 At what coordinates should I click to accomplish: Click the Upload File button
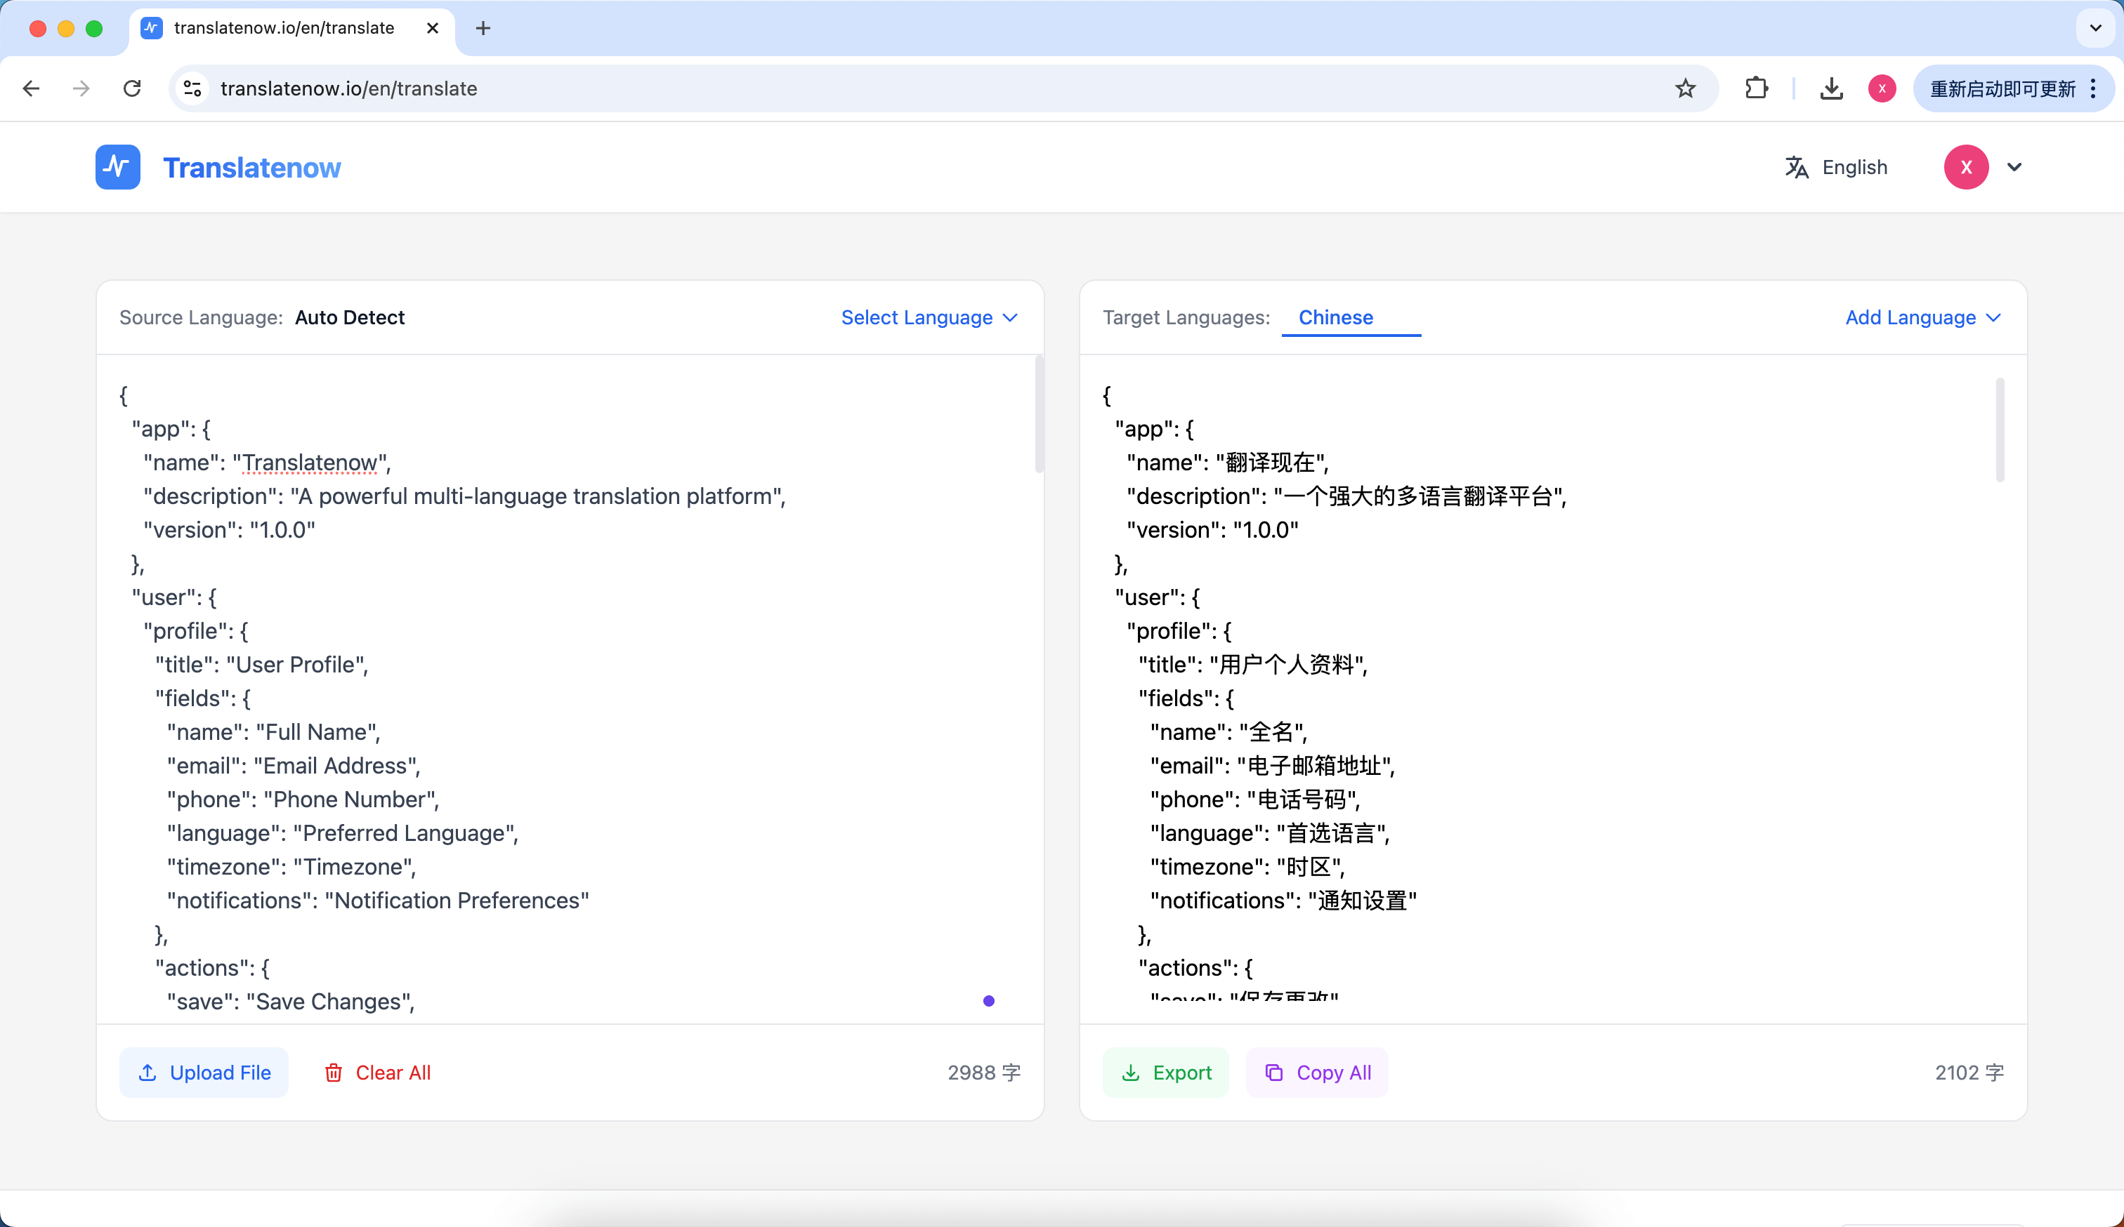[204, 1072]
